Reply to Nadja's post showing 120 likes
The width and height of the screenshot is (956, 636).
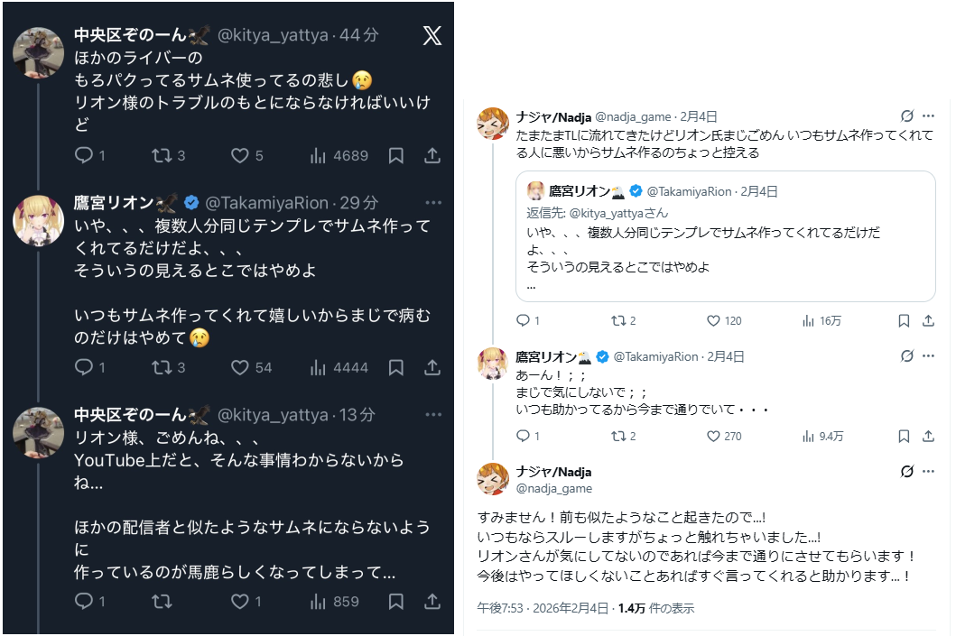[x=523, y=320]
